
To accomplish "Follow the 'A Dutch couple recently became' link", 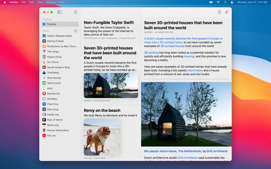I will click(x=183, y=40).
